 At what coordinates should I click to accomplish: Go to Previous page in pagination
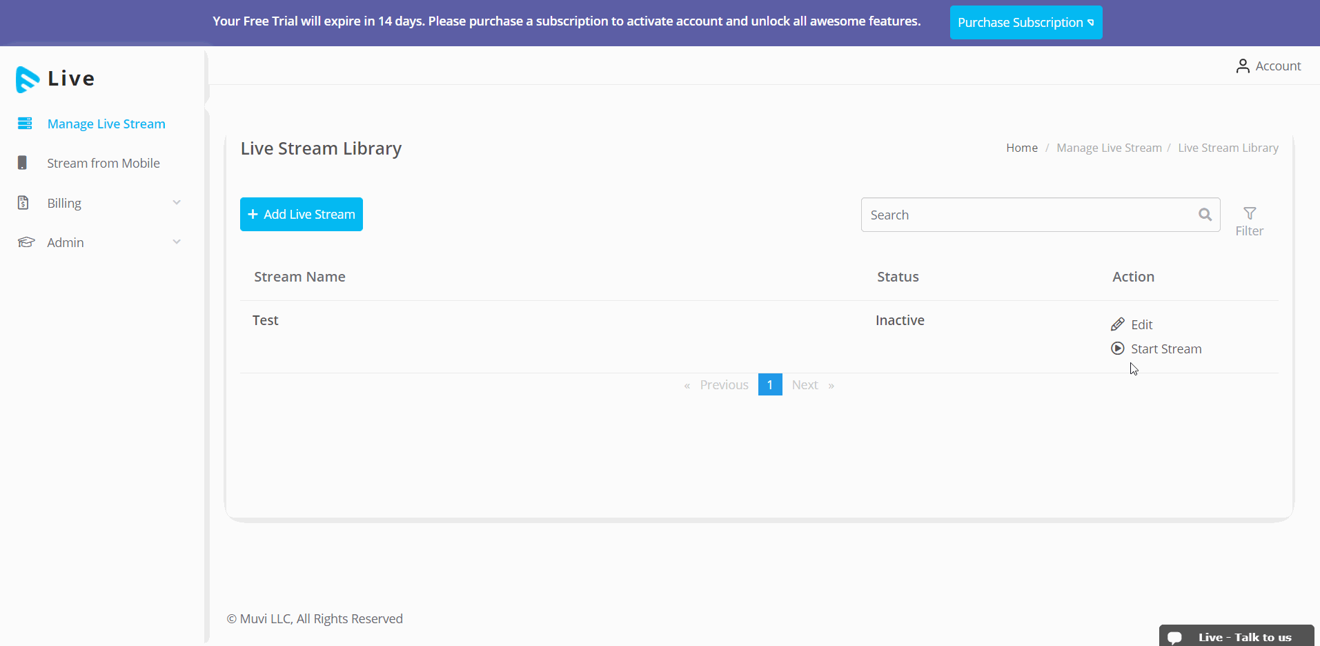[x=724, y=385]
